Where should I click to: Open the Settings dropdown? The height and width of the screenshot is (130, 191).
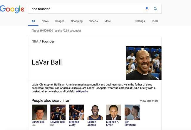point(140,21)
